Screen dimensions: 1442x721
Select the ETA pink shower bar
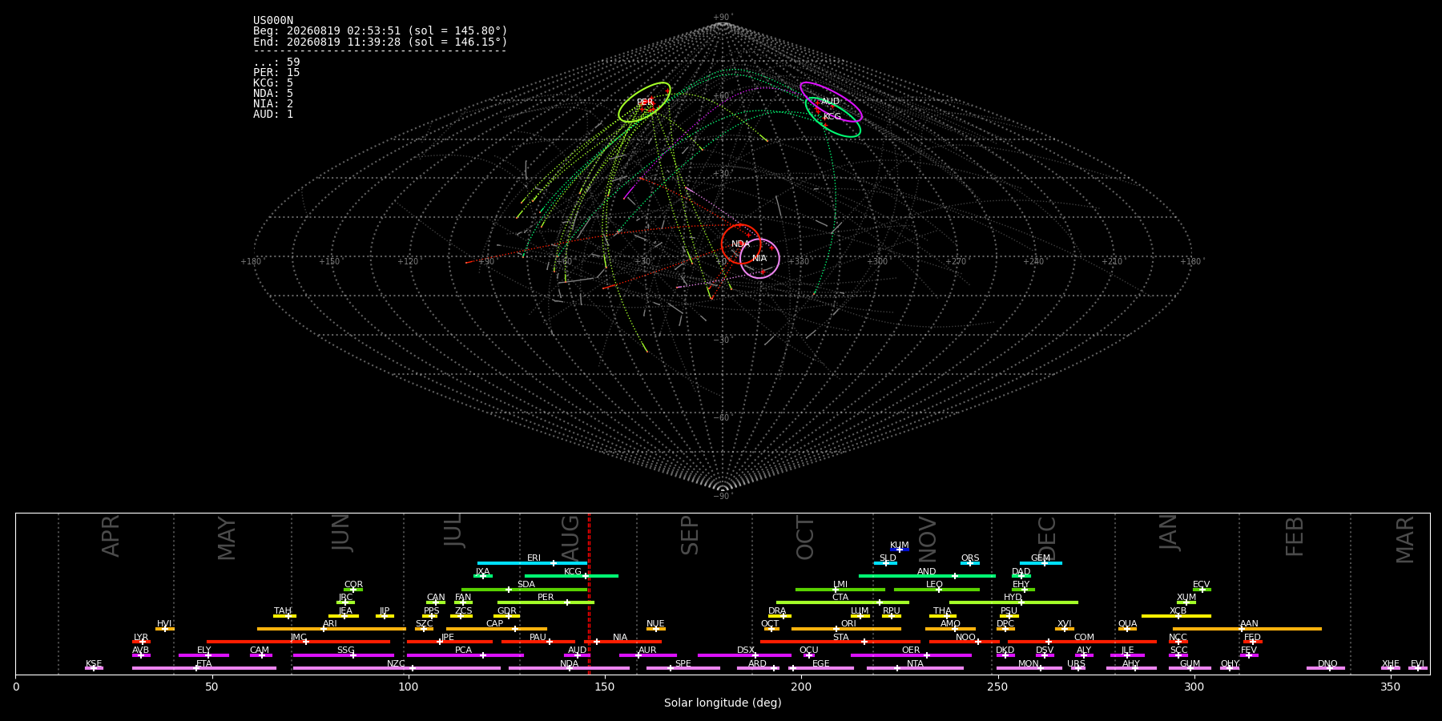tap(204, 668)
